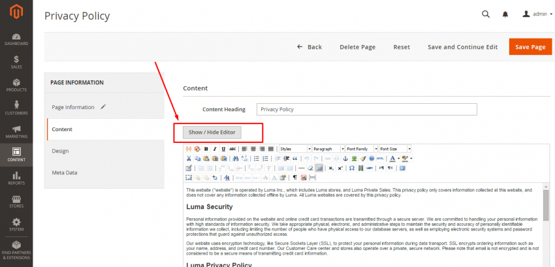Click the scissors Cut icon

click(189, 158)
